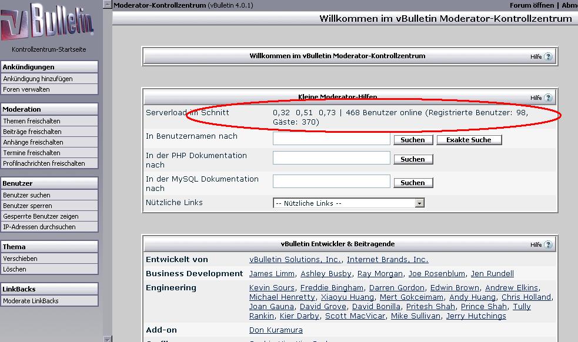Image resolution: width=578 pixels, height=342 pixels.
Task: Collapse the Benutzer menu section
Action: click(x=49, y=183)
